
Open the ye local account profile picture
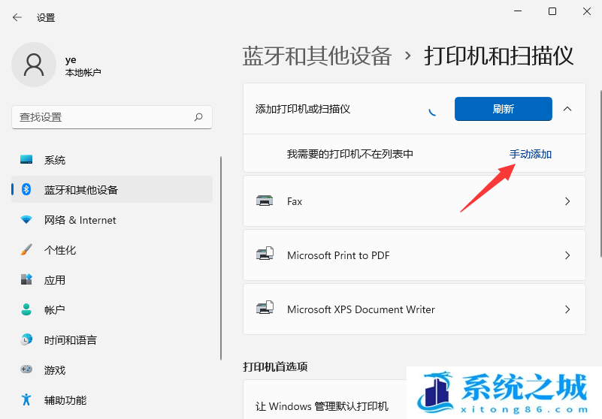[x=33, y=65]
